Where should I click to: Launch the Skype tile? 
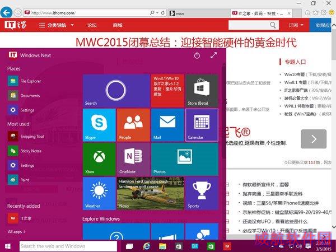coord(99,125)
